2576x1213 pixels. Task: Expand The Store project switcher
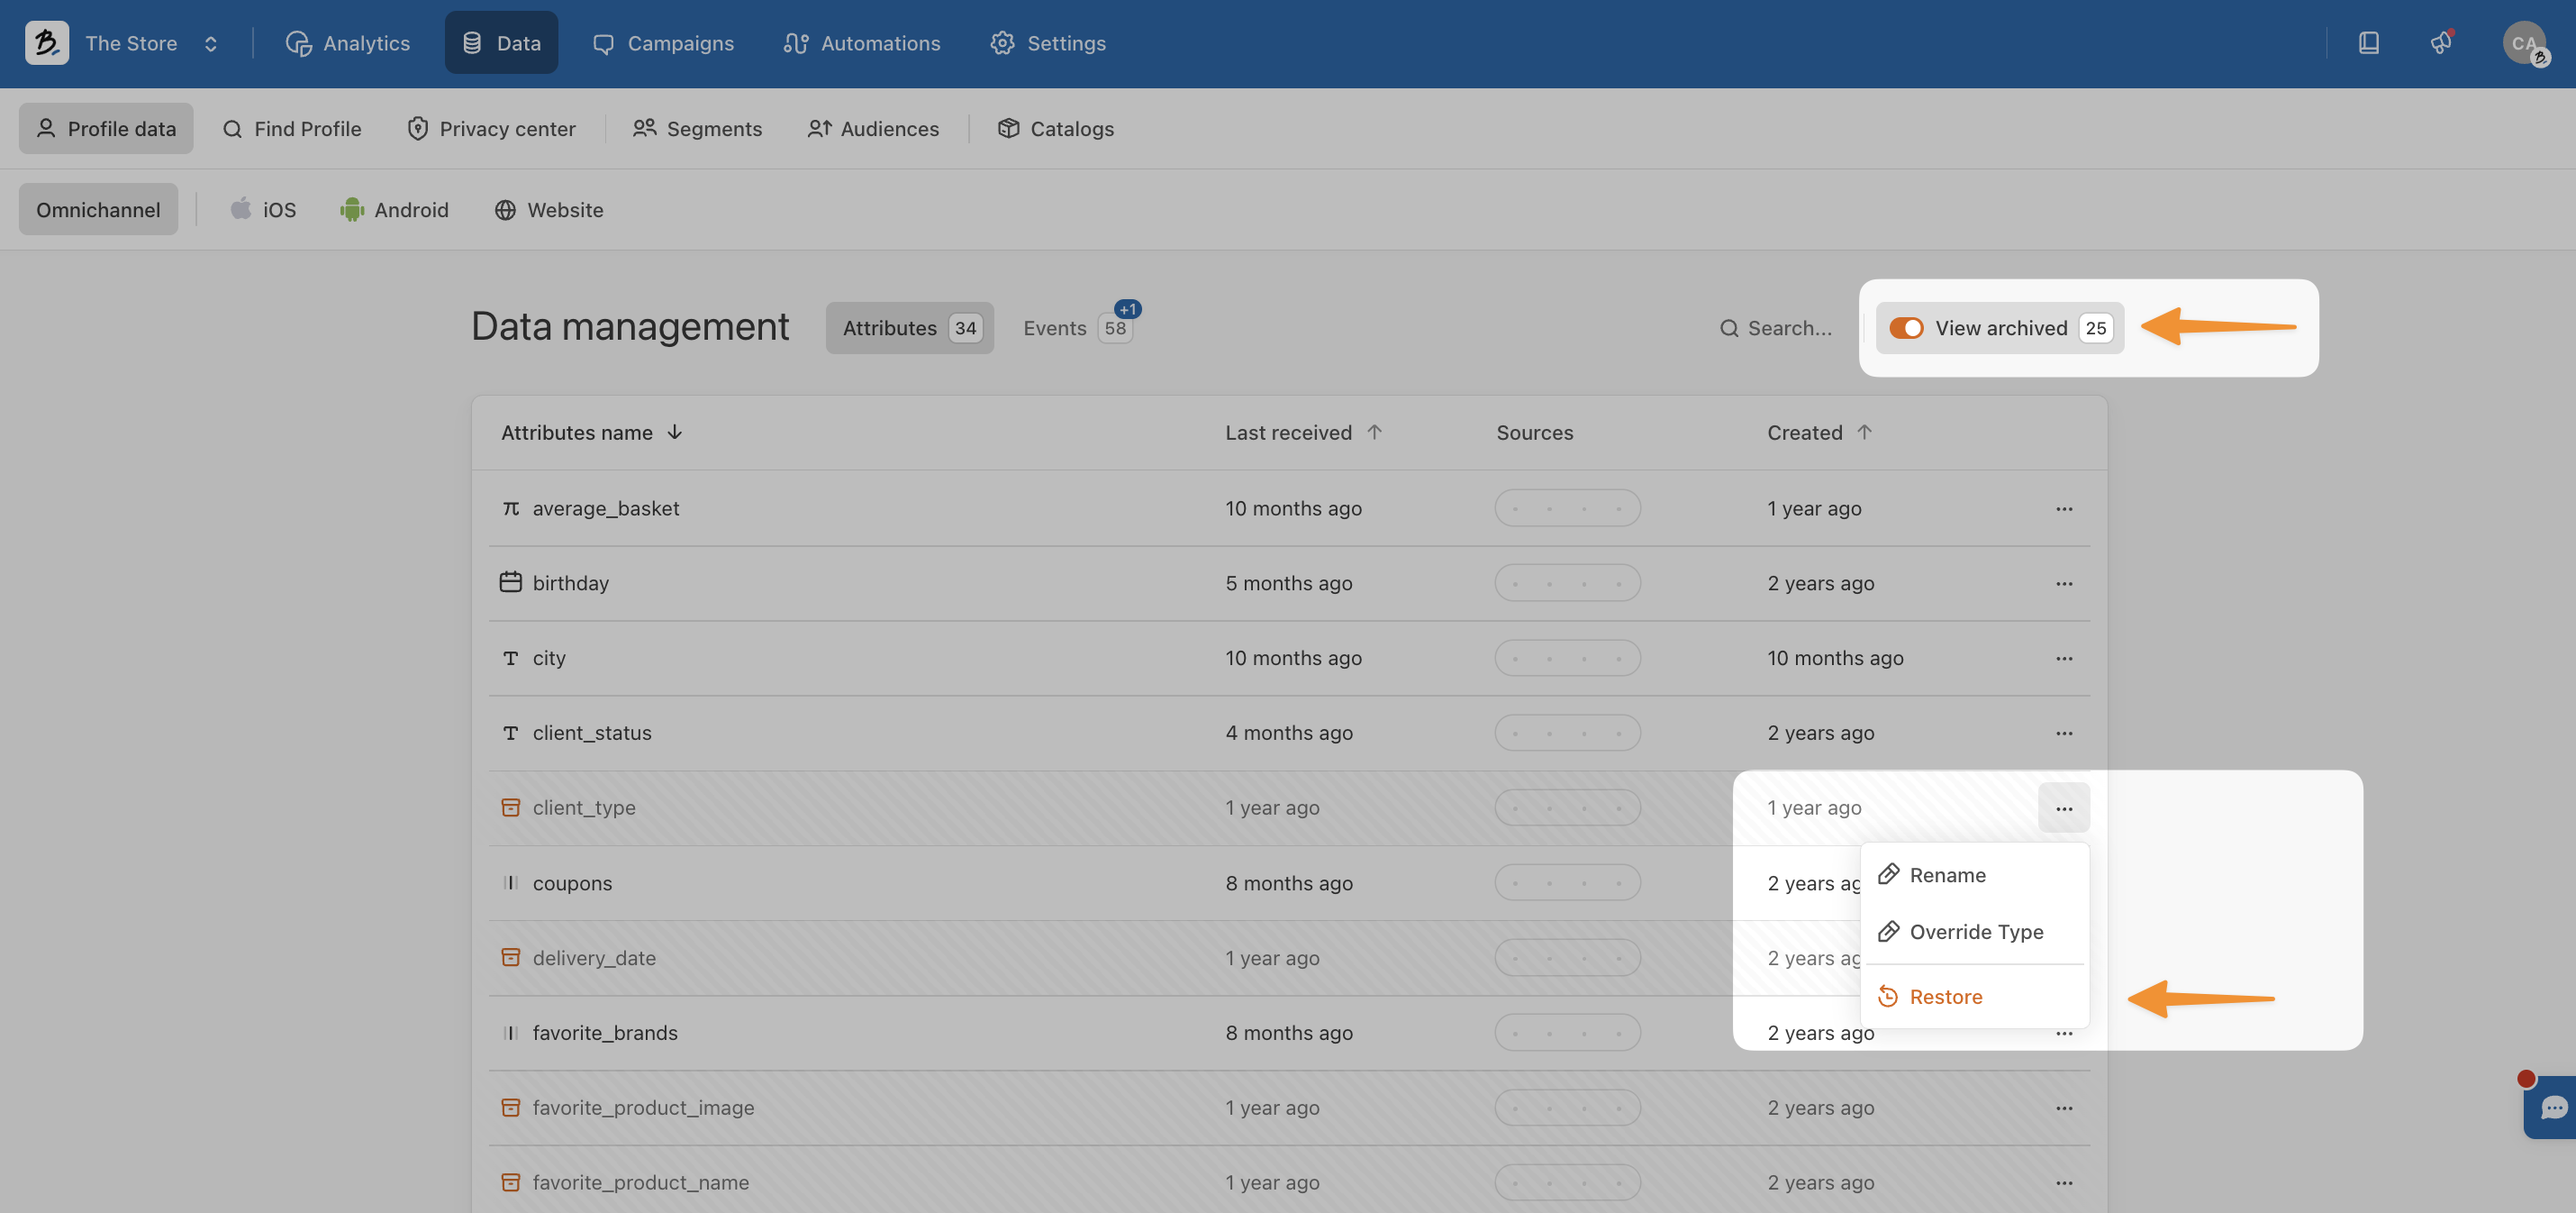click(210, 44)
